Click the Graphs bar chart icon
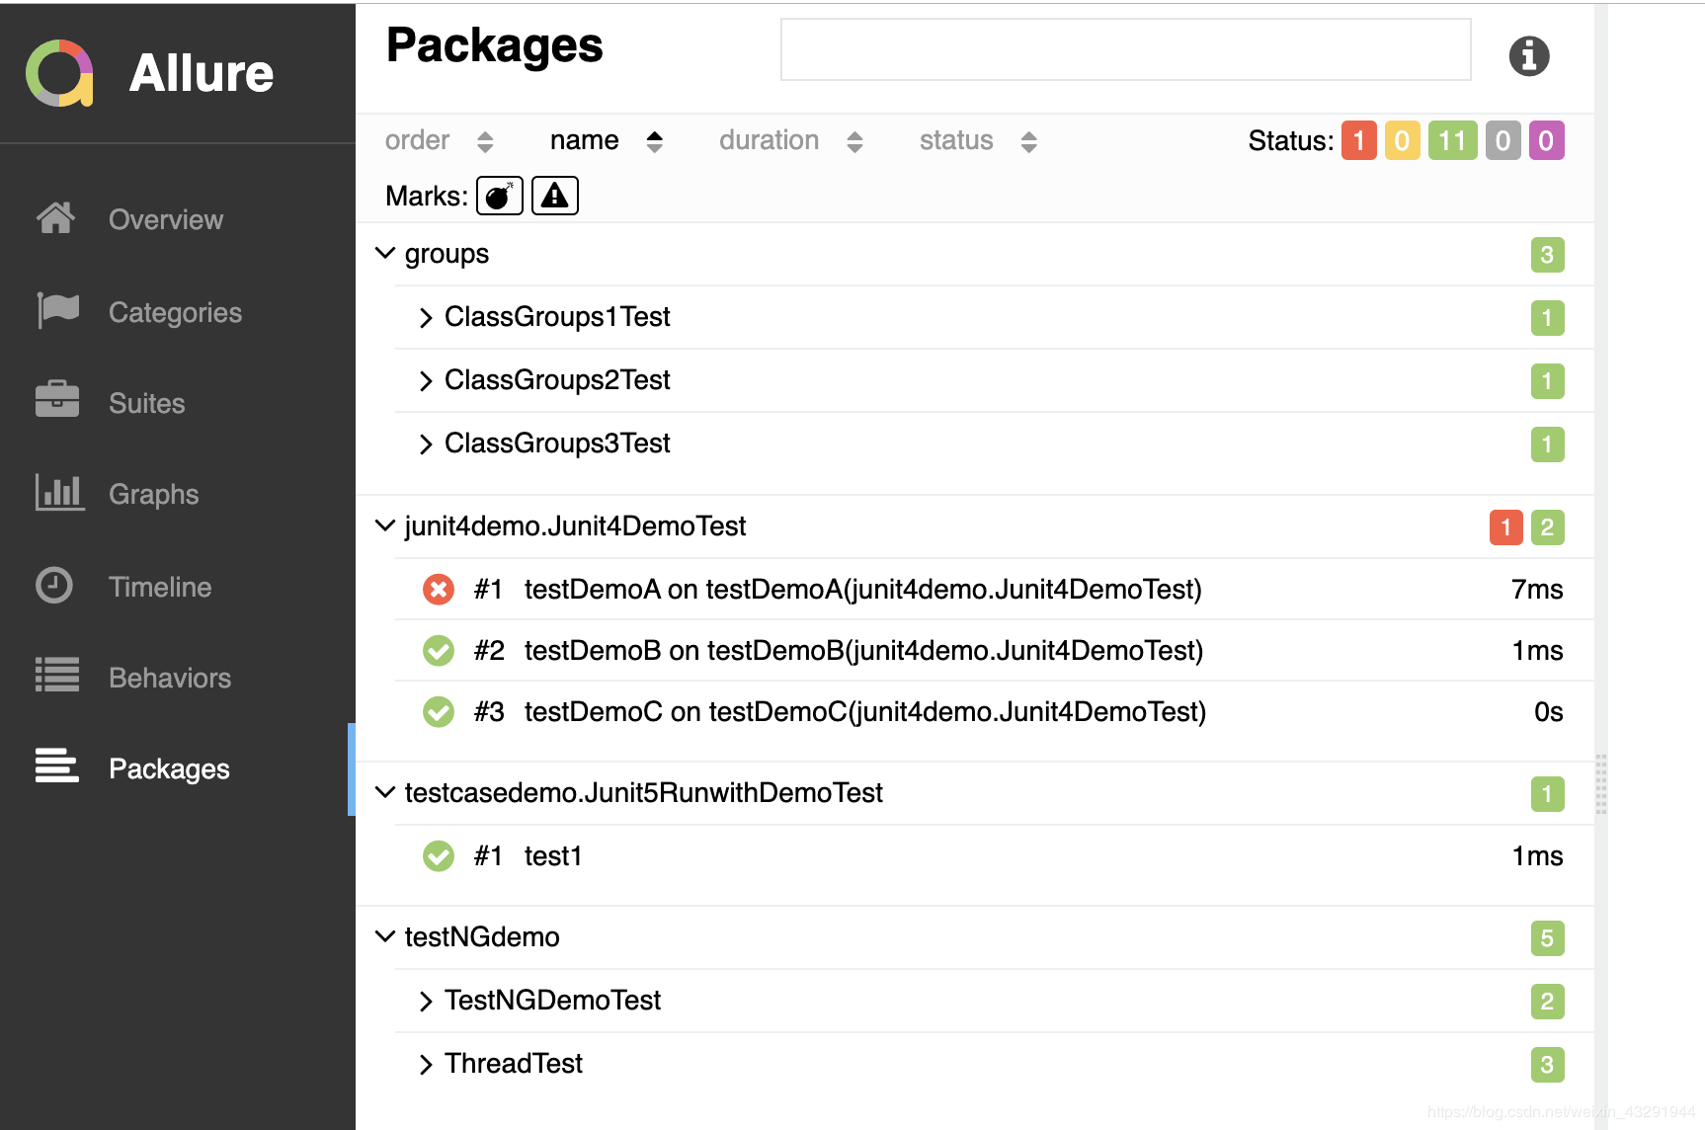 tap(58, 492)
